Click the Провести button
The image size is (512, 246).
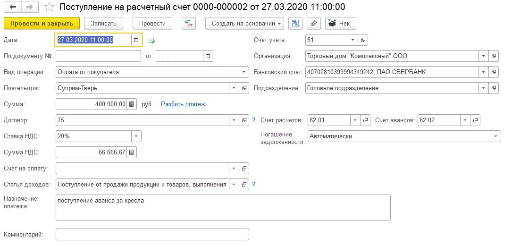(x=152, y=23)
